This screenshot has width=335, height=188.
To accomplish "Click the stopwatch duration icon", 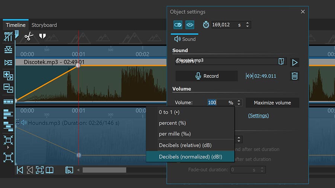I will click(206, 25).
